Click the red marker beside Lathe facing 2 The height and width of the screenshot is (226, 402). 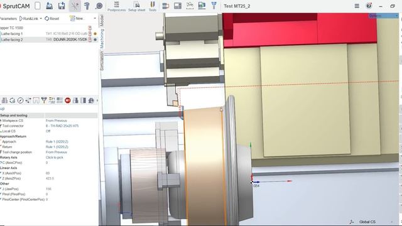pos(90,40)
